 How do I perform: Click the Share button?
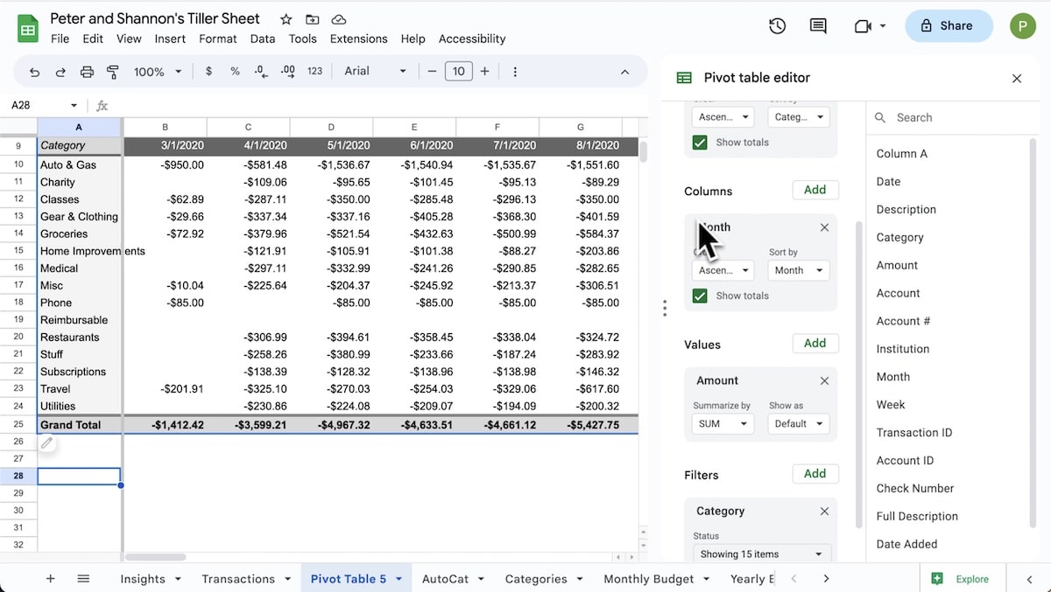coord(949,26)
